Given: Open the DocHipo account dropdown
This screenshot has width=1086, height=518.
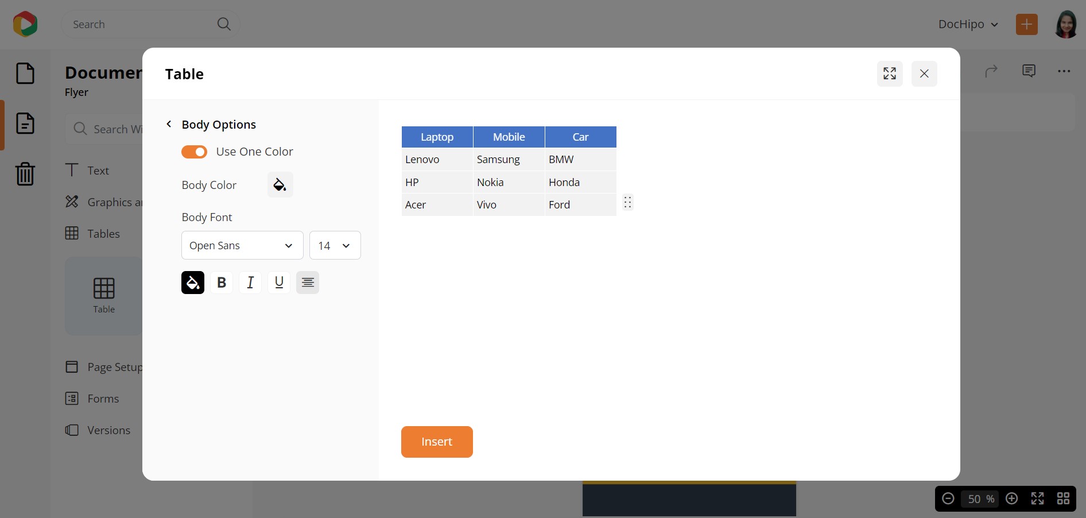Looking at the screenshot, I should coord(968,24).
